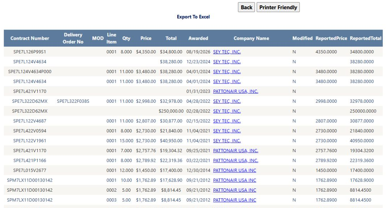The height and width of the screenshot is (208, 388).
Task: Open the Printer Friendly view
Action: 278,7
